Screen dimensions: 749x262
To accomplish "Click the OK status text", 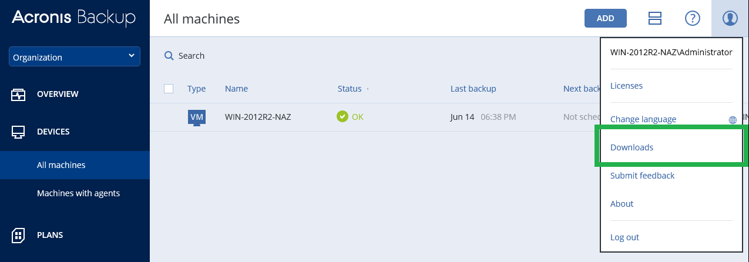I will point(357,117).
